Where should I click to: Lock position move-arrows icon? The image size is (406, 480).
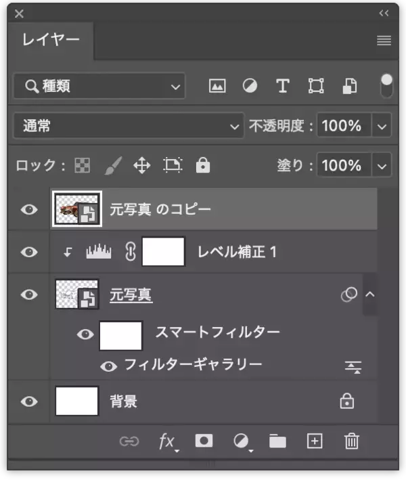(x=142, y=166)
